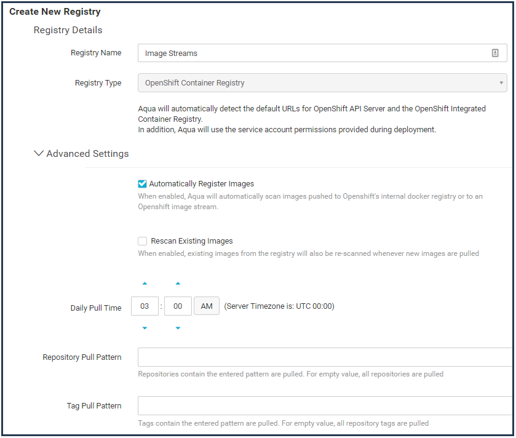
Task: Click the Server Timezone is: UTC 00:00 text
Action: point(279,306)
